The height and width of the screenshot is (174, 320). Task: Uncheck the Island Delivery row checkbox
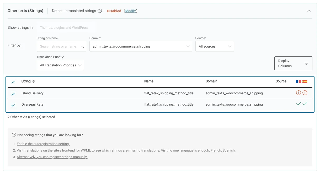[13, 94]
